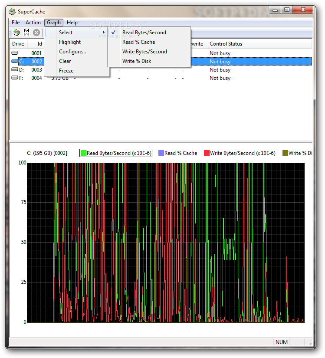Click Not busy status for drive F:

[x=220, y=78]
